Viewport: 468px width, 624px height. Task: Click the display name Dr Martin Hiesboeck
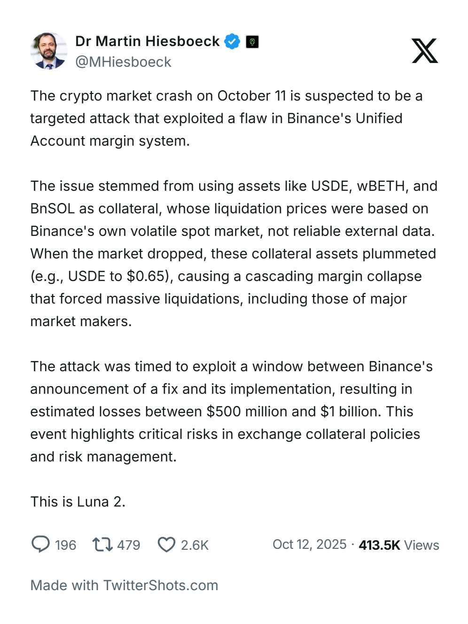[x=147, y=41]
